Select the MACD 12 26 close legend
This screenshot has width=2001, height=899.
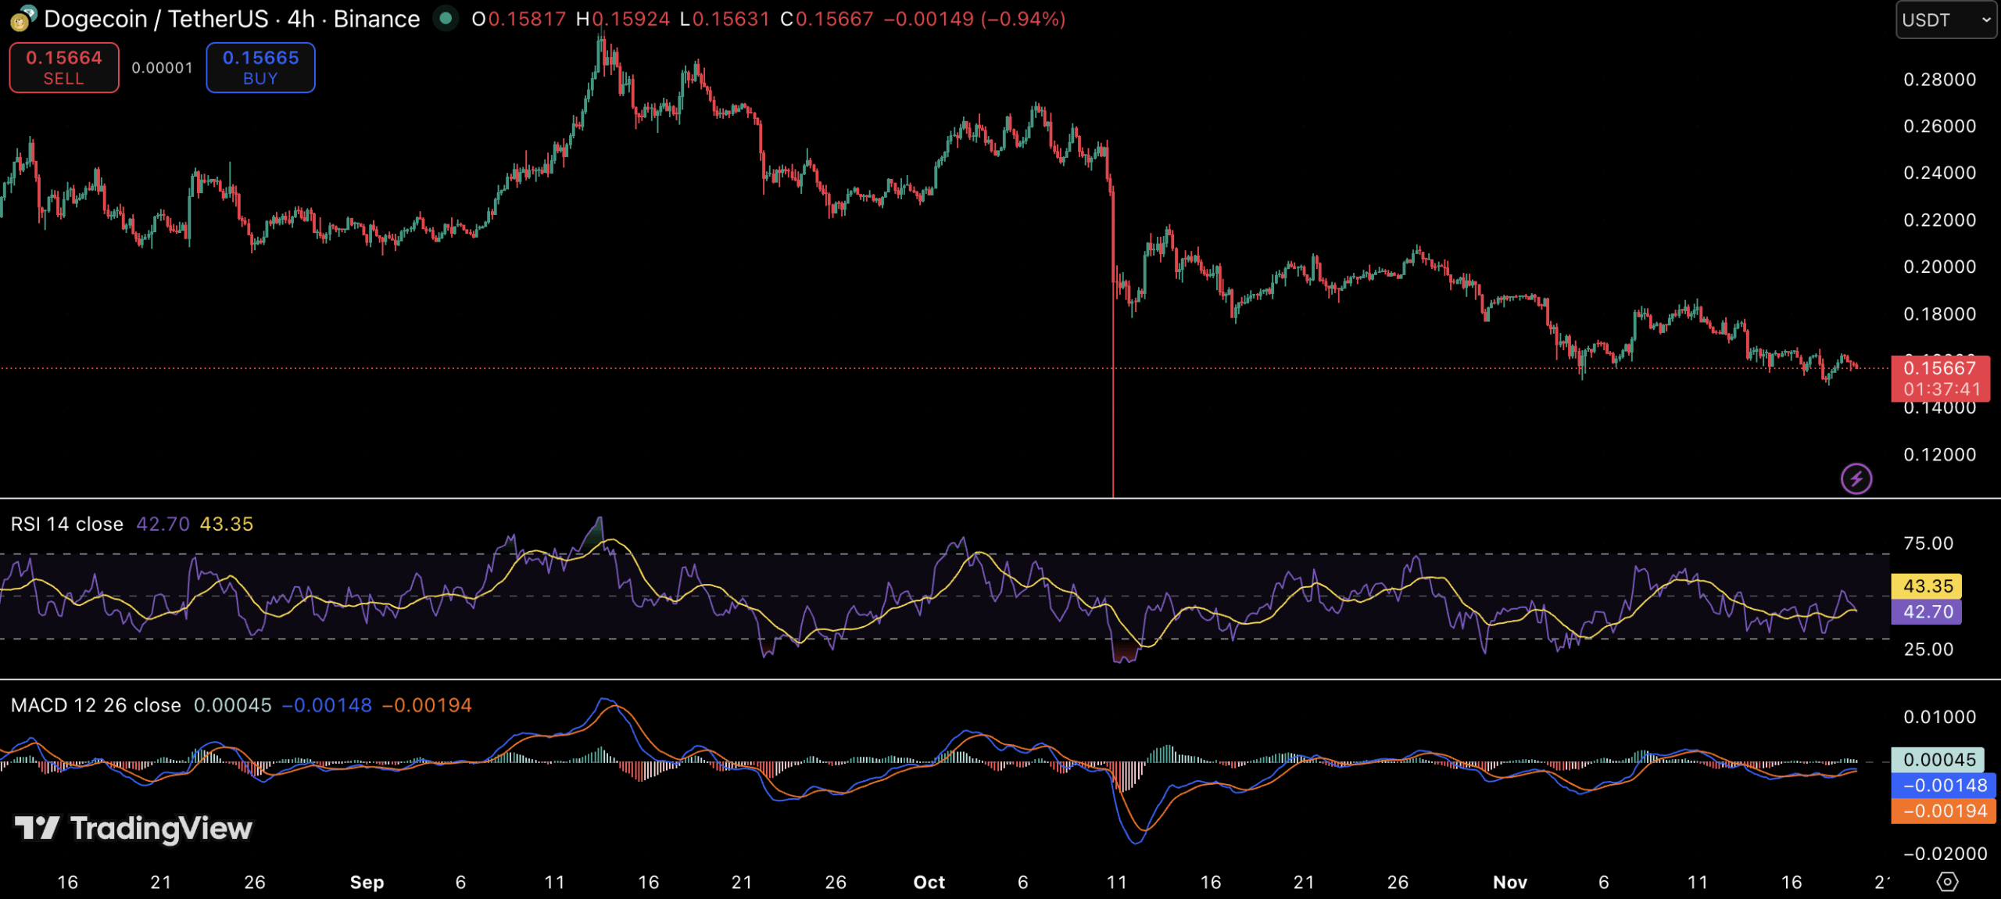tap(95, 705)
